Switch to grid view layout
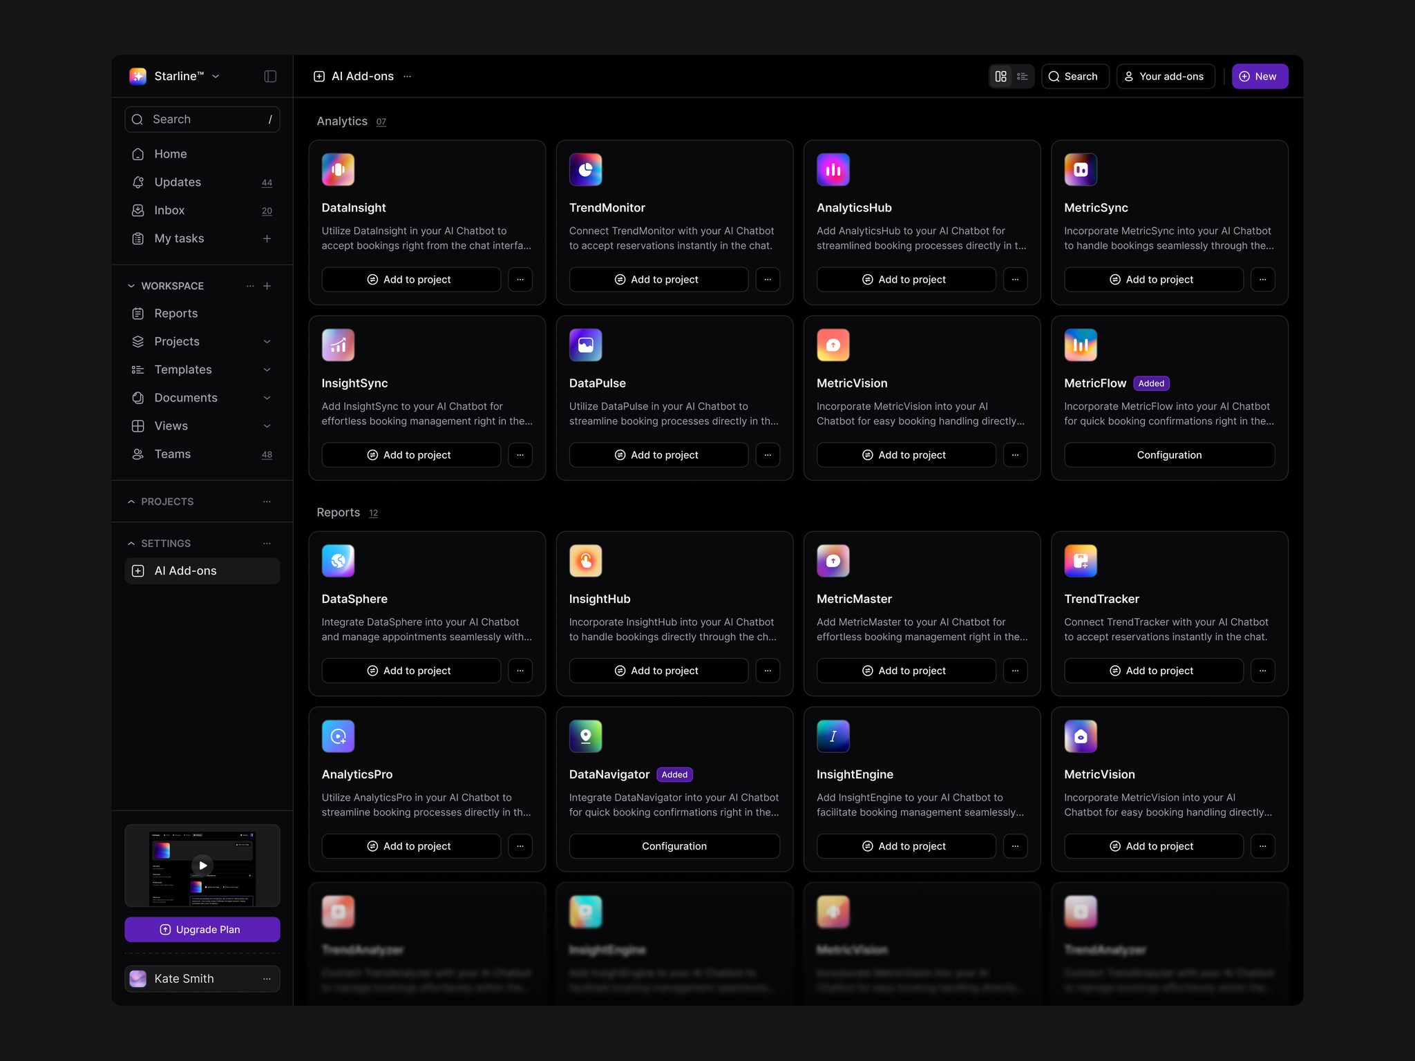 [x=1000, y=76]
